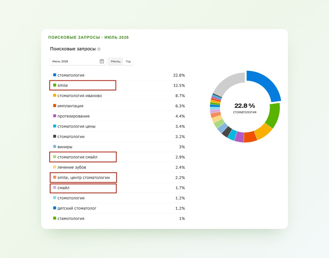Click the стоматология цены query row

tap(119, 126)
